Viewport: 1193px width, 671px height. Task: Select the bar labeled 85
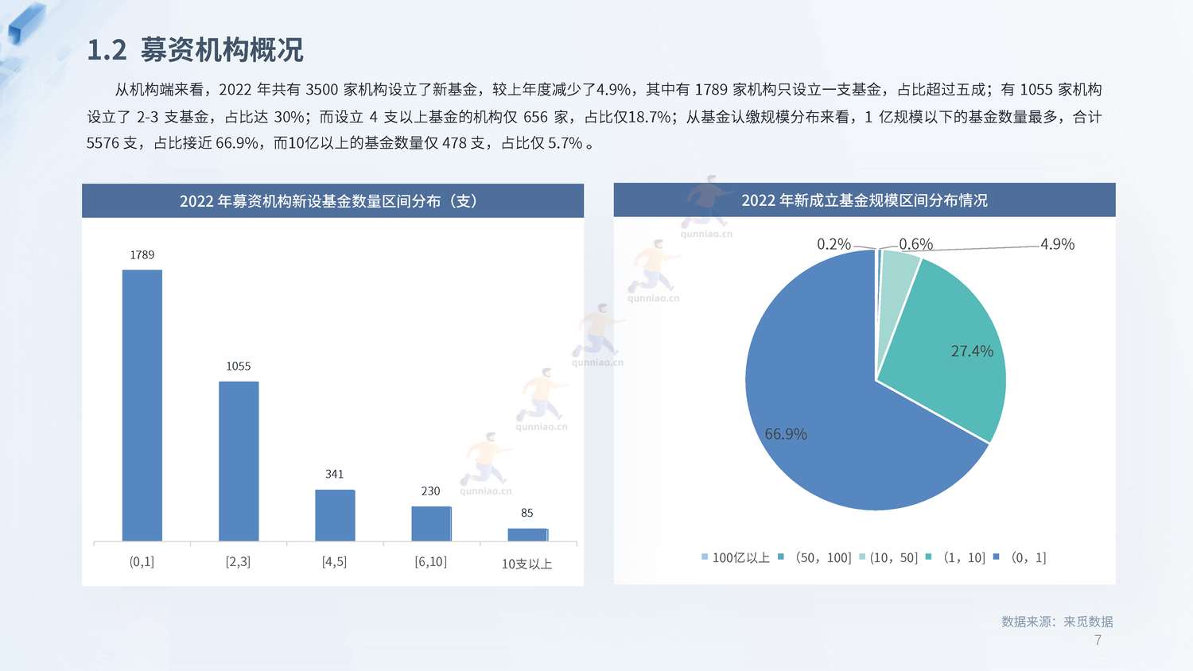coord(527,535)
